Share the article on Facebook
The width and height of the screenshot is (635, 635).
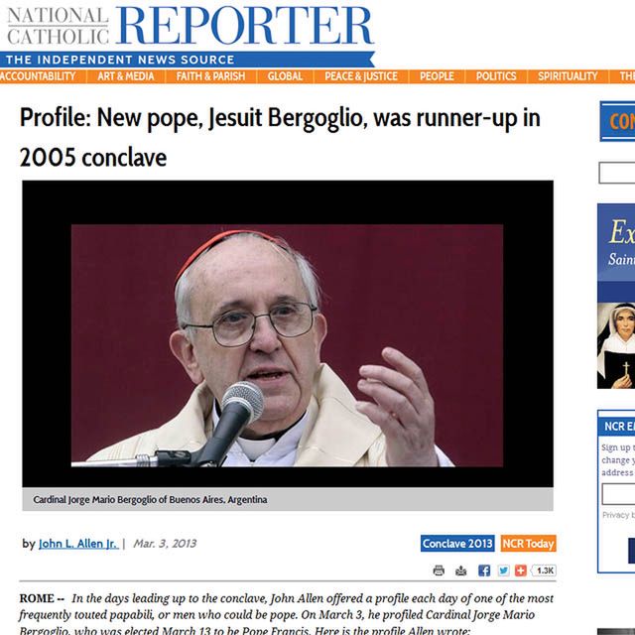tap(484, 571)
